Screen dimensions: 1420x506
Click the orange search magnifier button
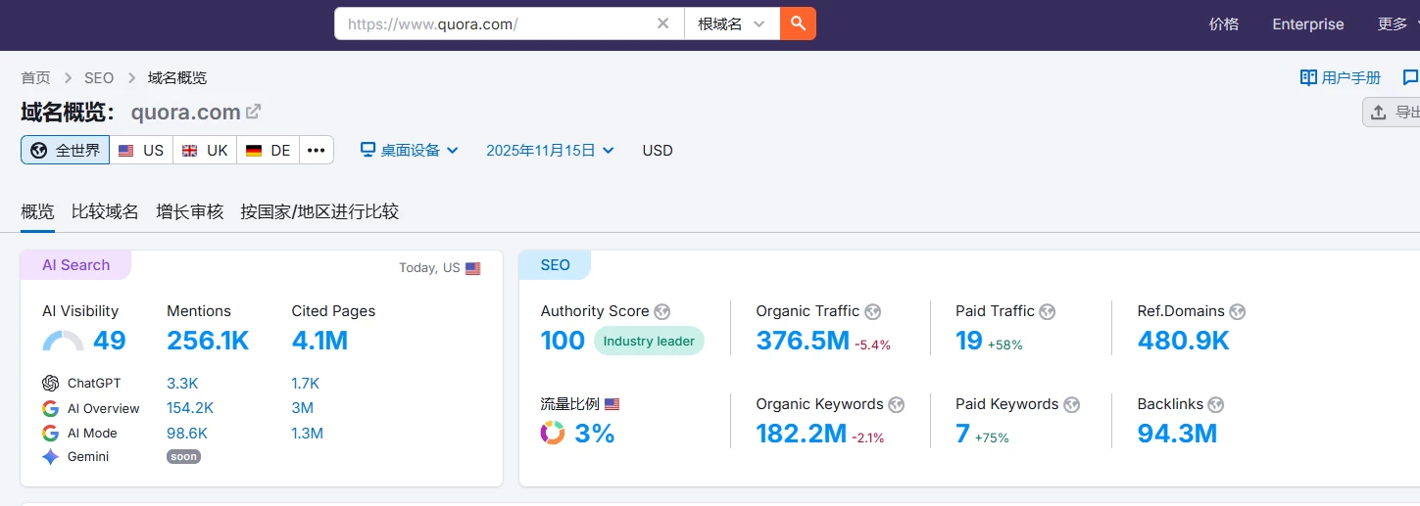798,23
